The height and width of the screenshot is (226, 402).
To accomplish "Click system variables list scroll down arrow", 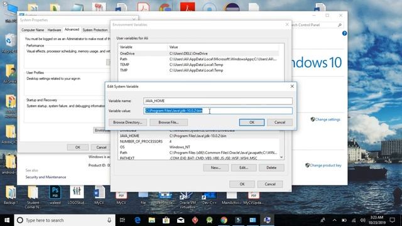I will [281, 157].
